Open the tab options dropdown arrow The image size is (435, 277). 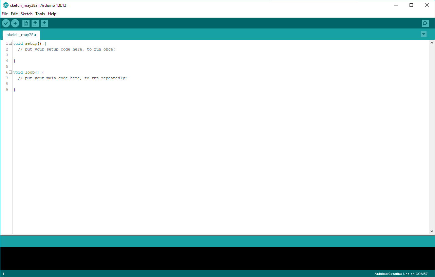point(423,34)
